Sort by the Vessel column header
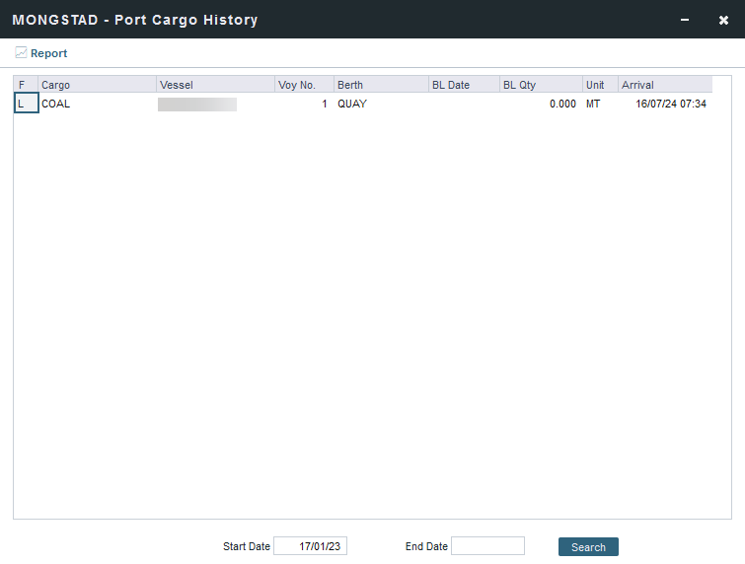The height and width of the screenshot is (564, 745). point(215,85)
